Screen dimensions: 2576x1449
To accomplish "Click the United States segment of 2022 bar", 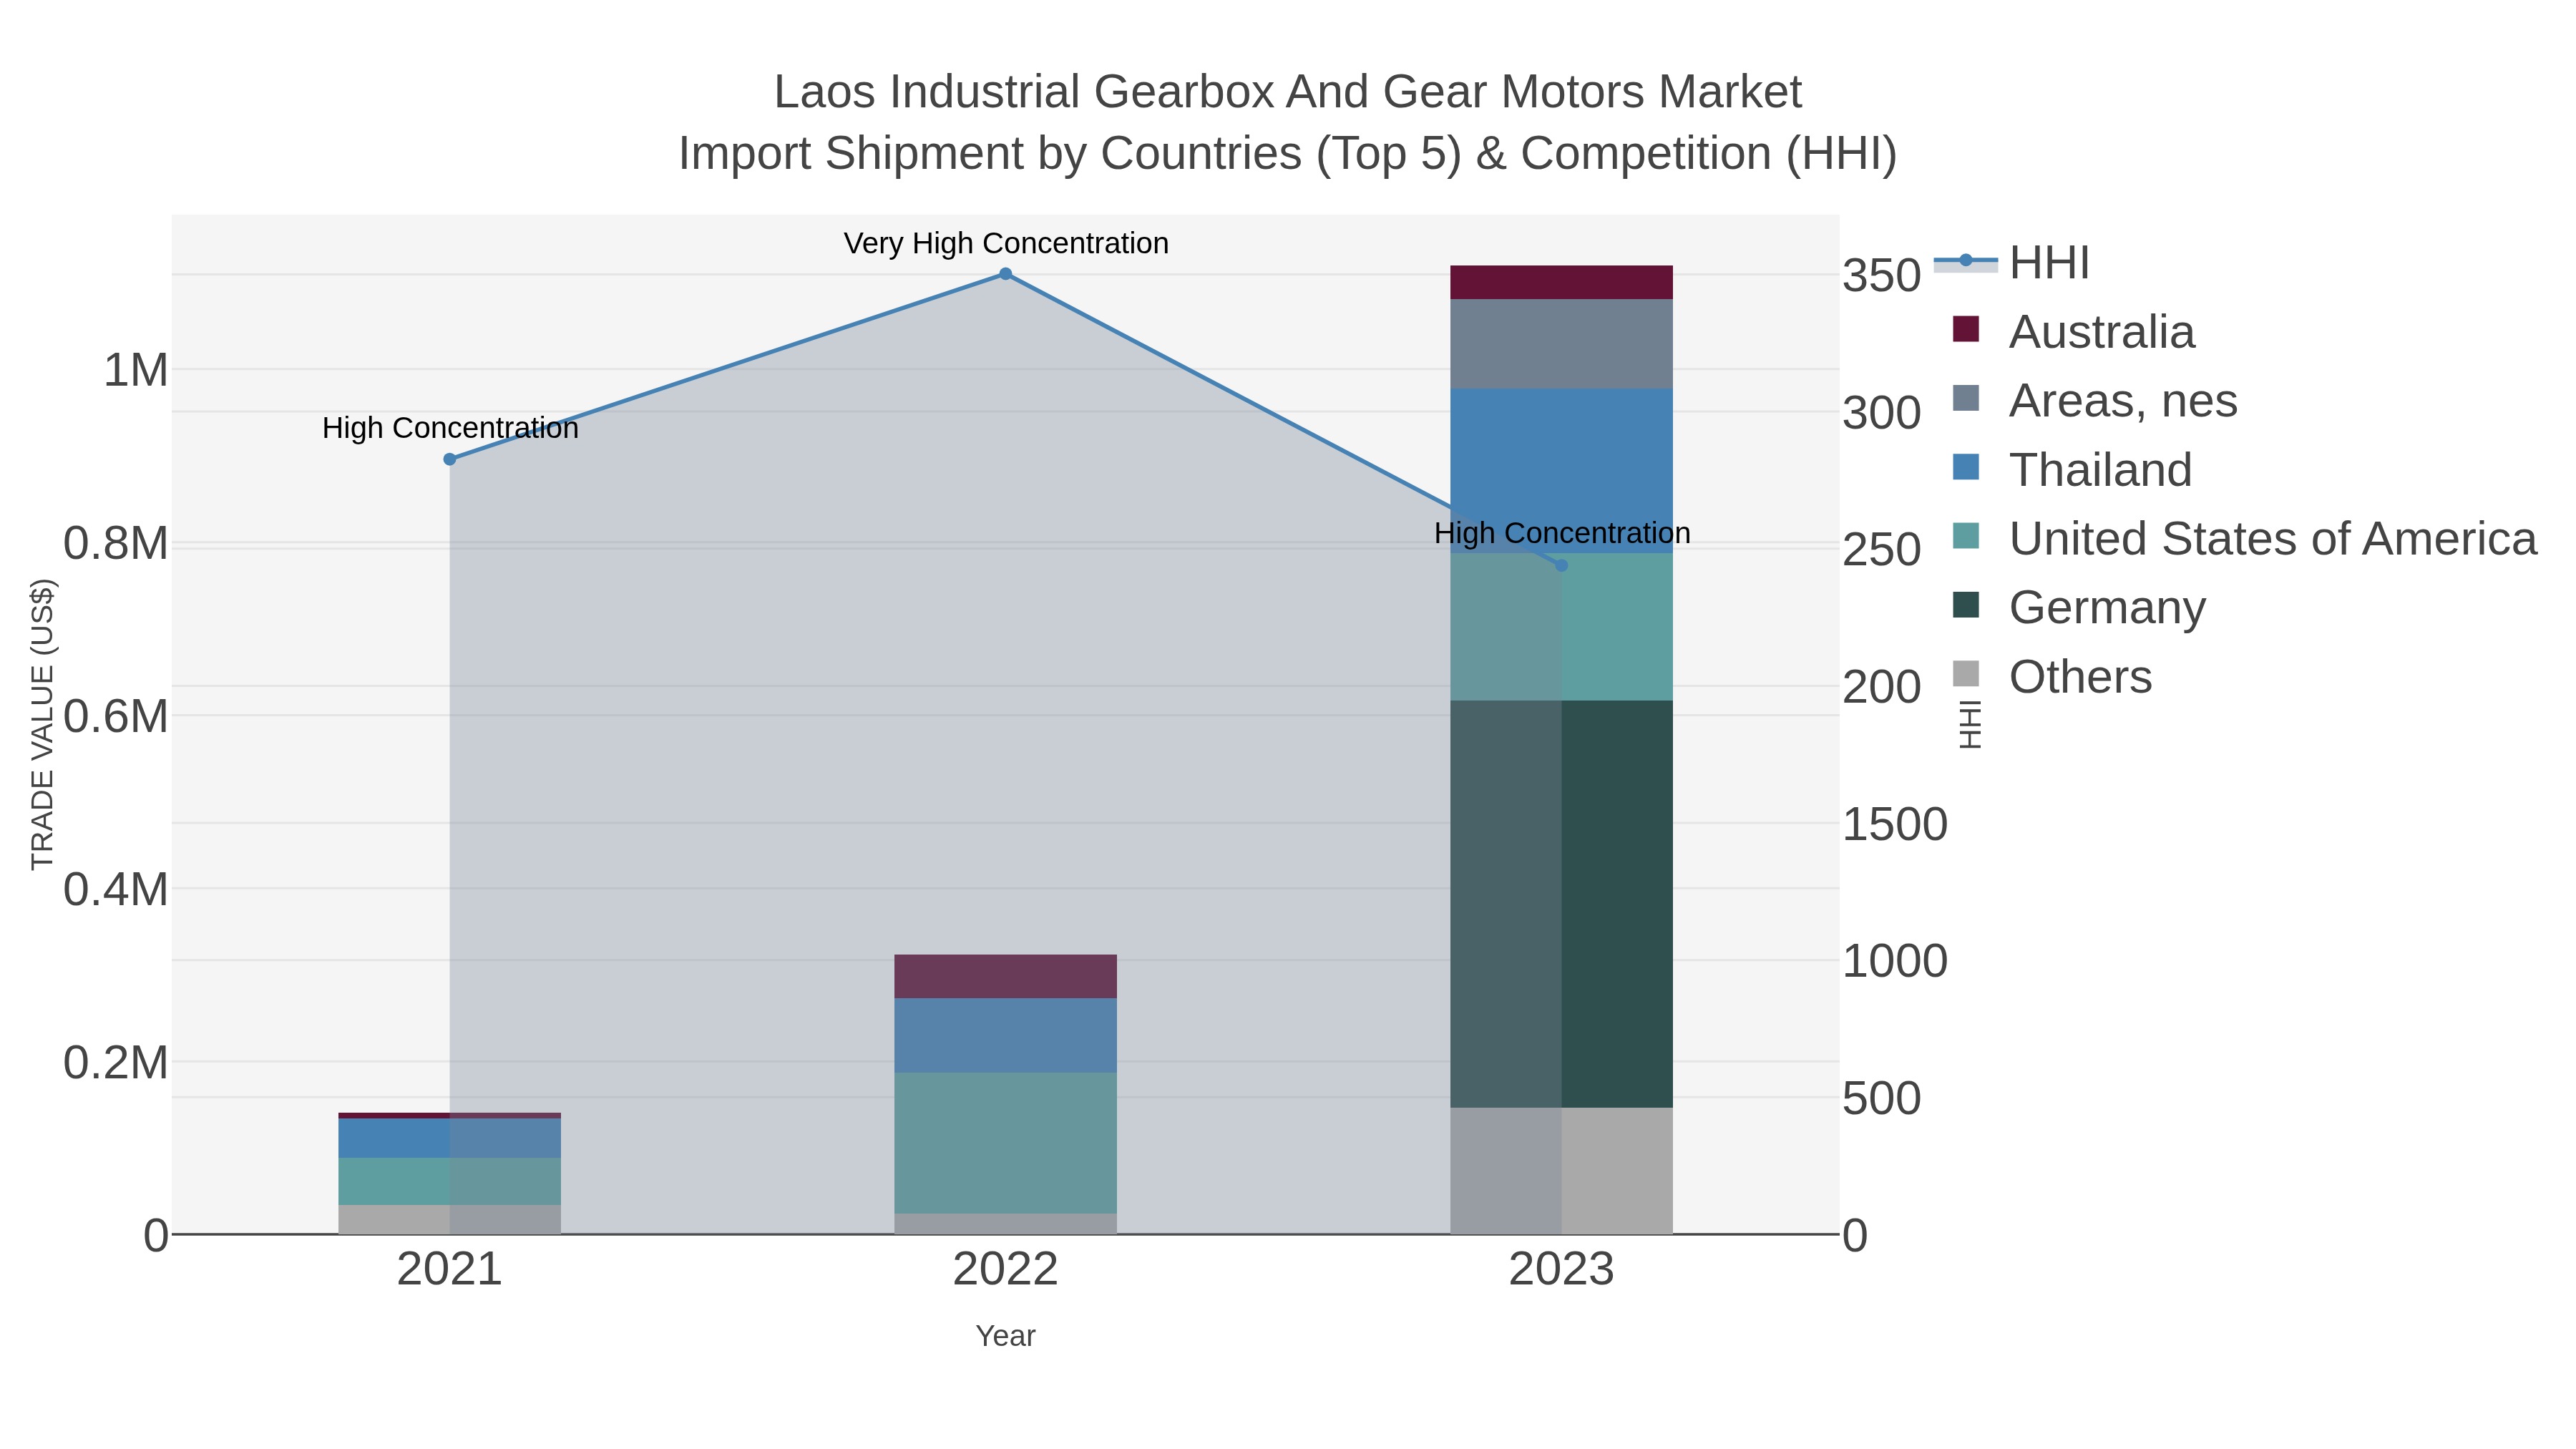I will click(1006, 1144).
